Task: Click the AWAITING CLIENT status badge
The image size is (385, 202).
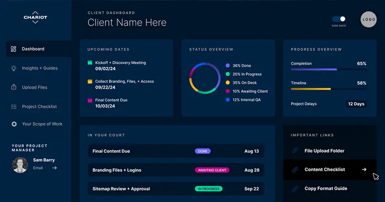Action: 212,170
